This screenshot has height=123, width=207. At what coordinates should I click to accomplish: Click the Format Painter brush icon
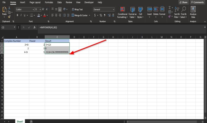pyautogui.click(x=9, y=17)
